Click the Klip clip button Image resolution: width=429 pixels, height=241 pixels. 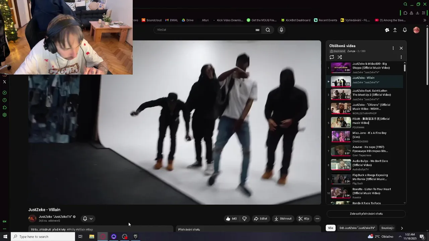coord(304,219)
